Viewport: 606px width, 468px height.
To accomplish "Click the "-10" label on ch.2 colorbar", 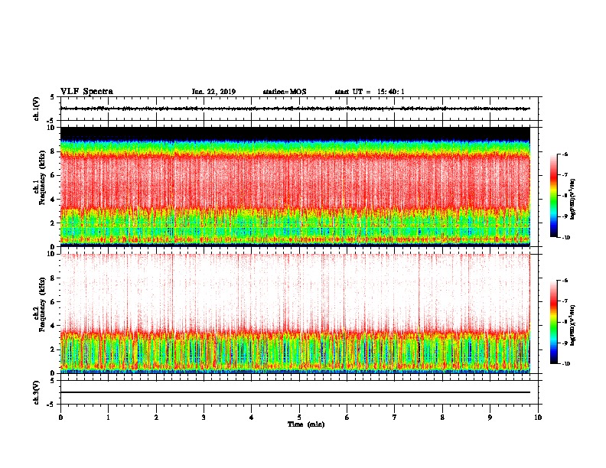I will click(x=565, y=364).
